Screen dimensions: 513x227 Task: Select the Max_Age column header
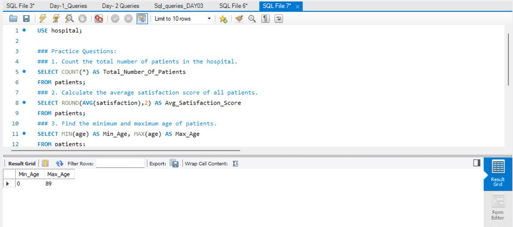coord(58,175)
